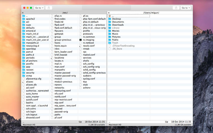The height and width of the screenshot is (133, 213).
Task: Select file csh.login
Action: (31, 111)
